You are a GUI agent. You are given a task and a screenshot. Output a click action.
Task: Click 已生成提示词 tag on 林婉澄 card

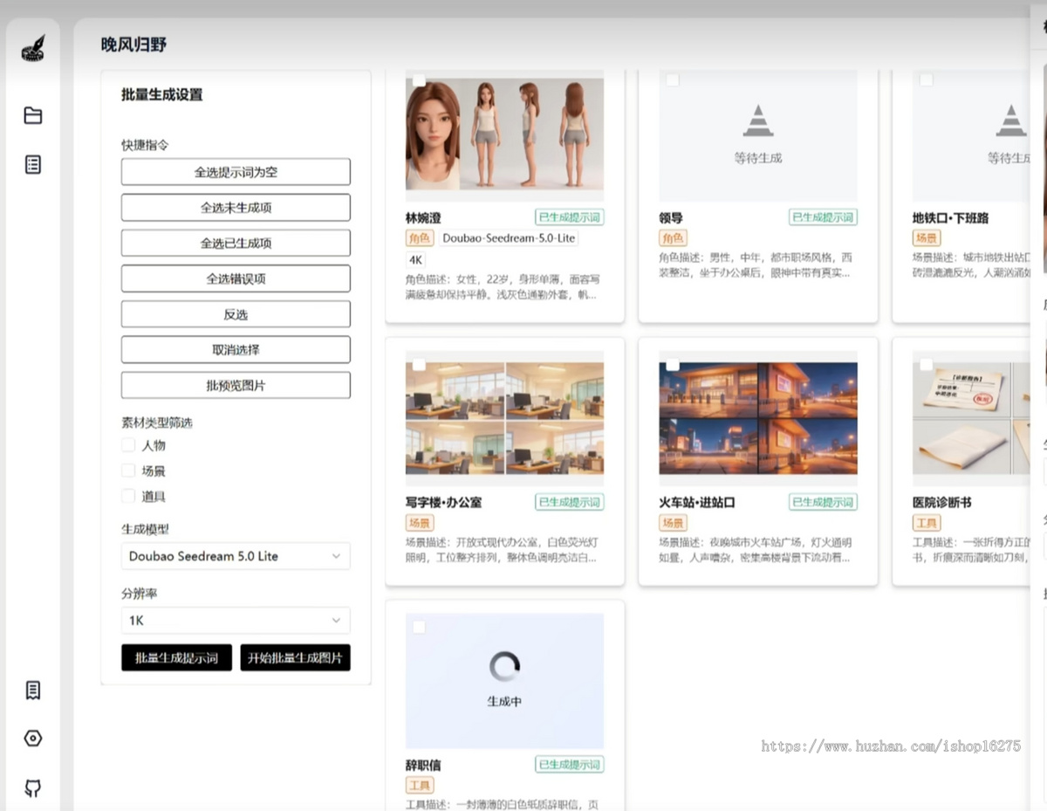[570, 217]
